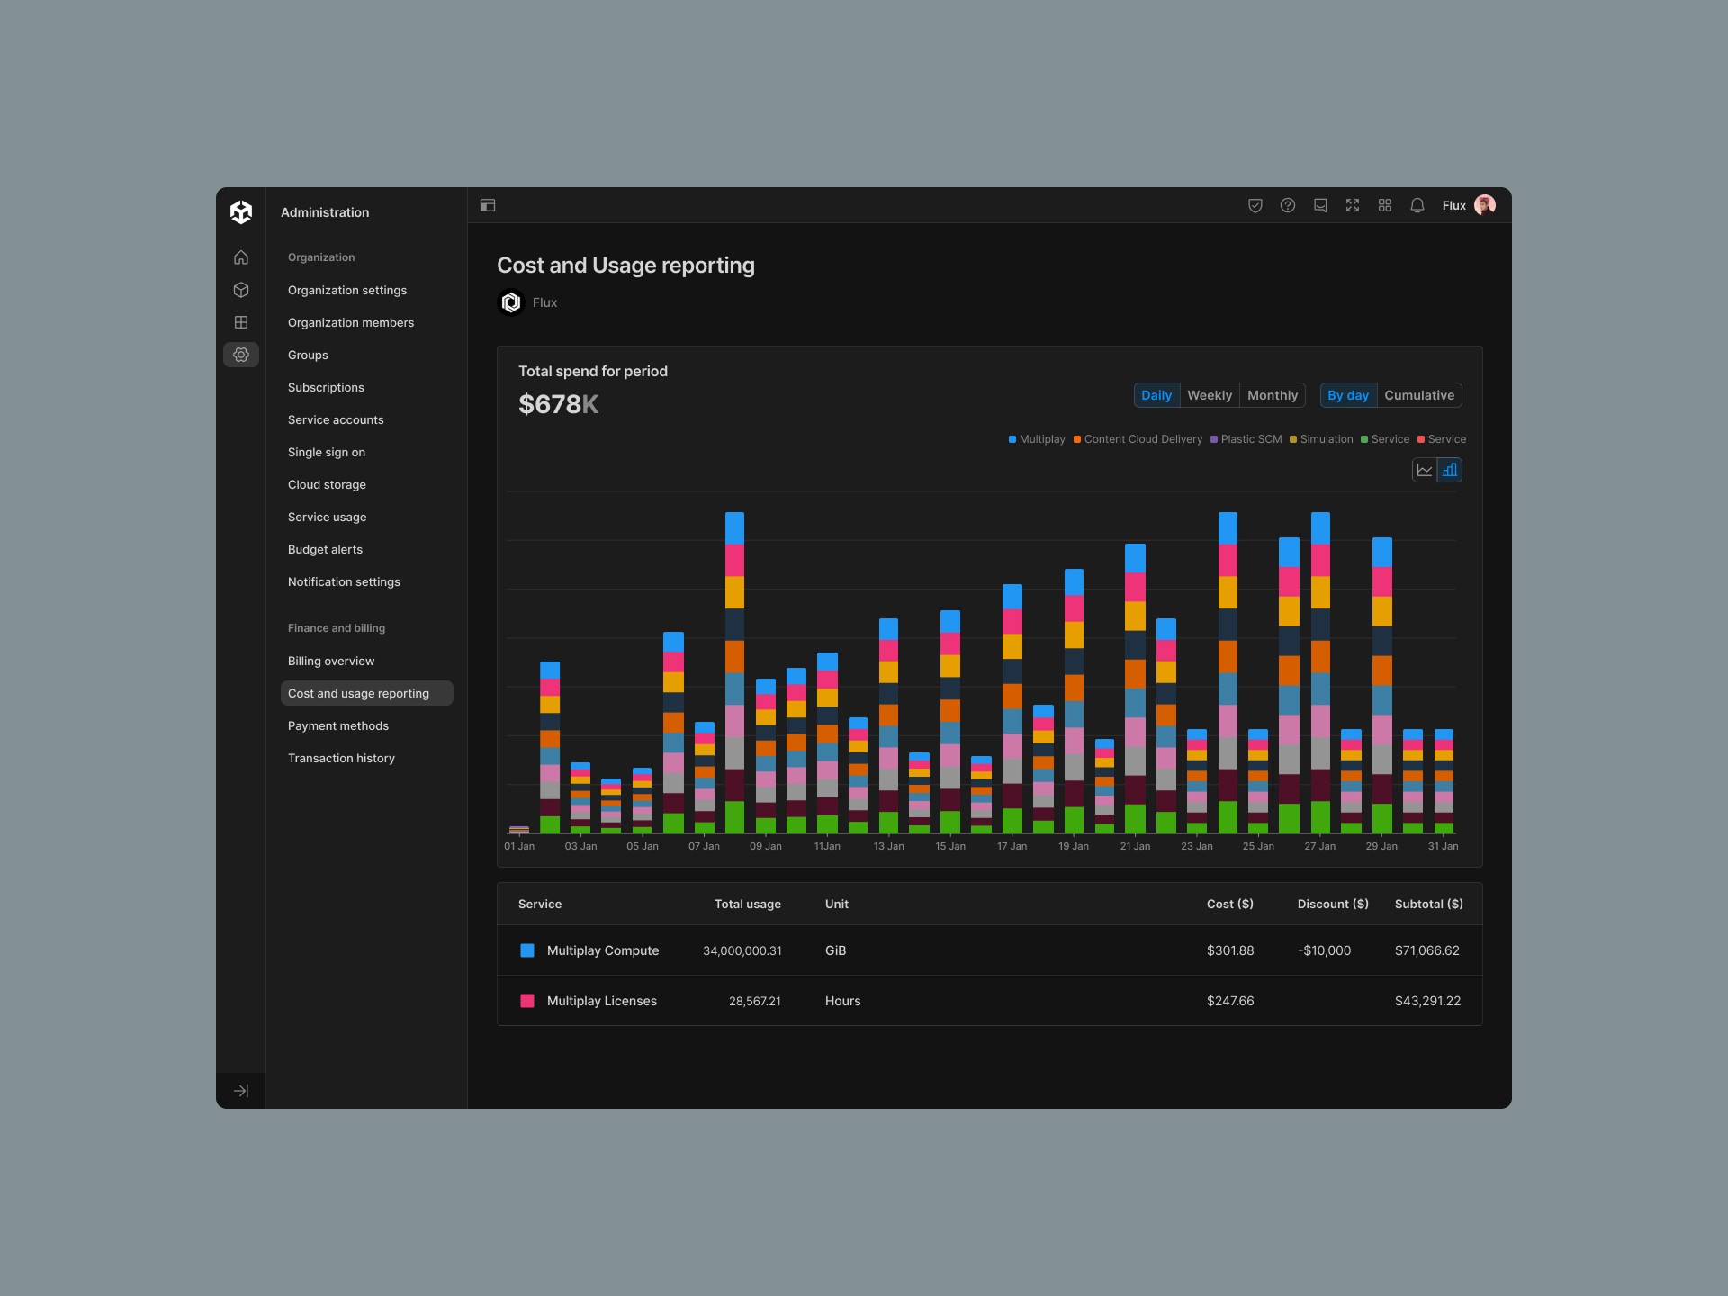This screenshot has width=1728, height=1296.
Task: Open Transaction history in the sidebar
Action: point(341,758)
